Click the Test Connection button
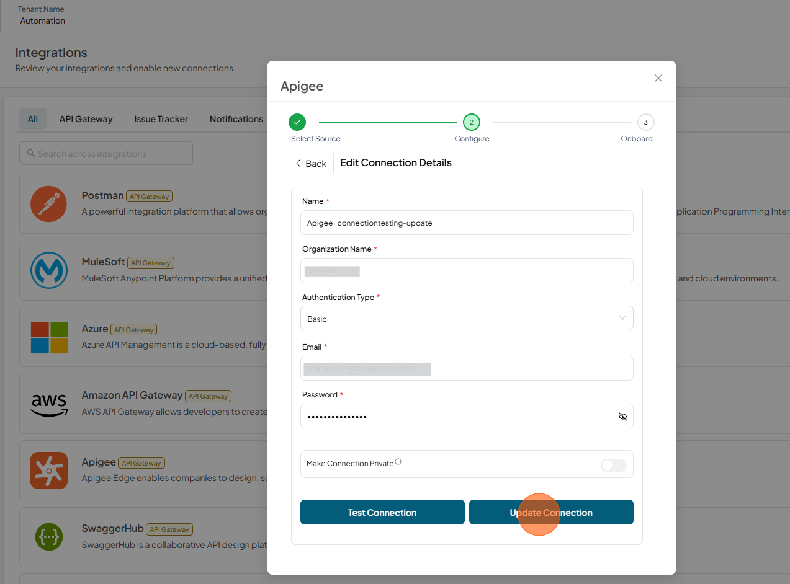Image resolution: width=790 pixels, height=584 pixels. coord(382,512)
